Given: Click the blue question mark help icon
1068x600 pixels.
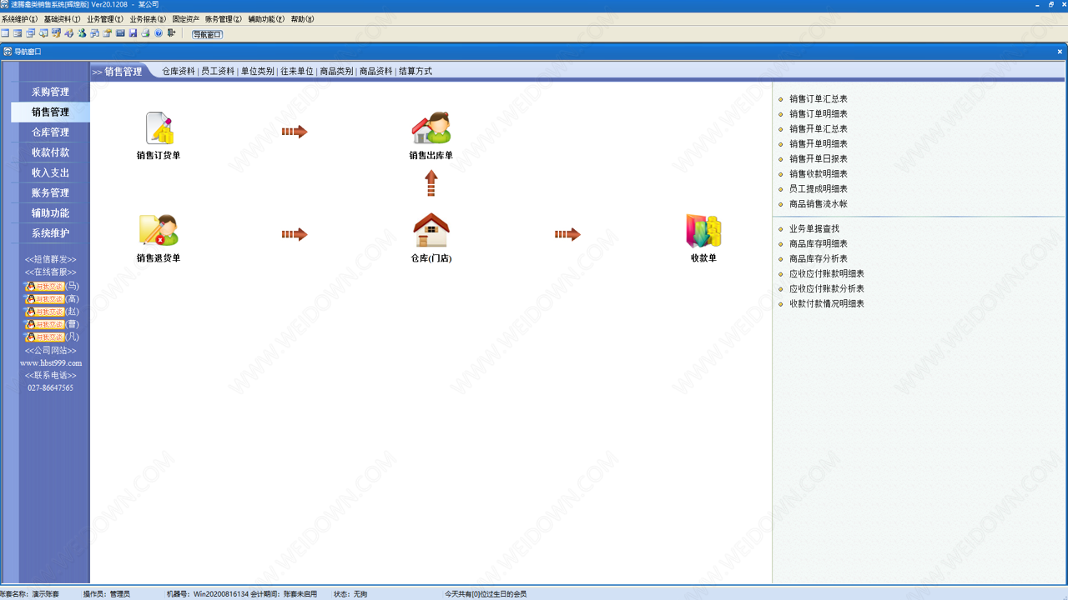Looking at the screenshot, I should coord(159,33).
